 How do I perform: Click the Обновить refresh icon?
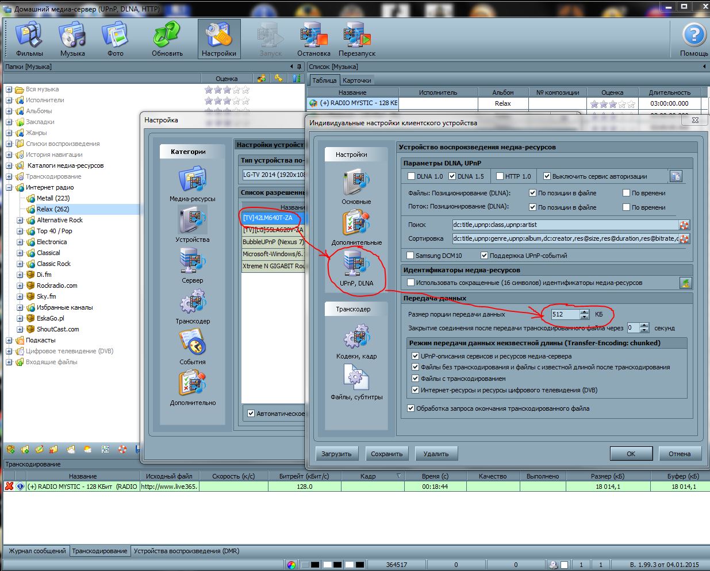167,38
